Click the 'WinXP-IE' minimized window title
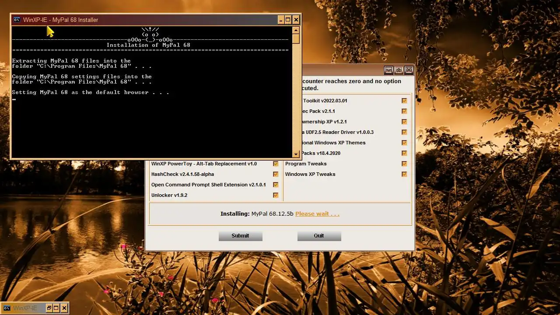The height and width of the screenshot is (315, 560). click(25, 308)
